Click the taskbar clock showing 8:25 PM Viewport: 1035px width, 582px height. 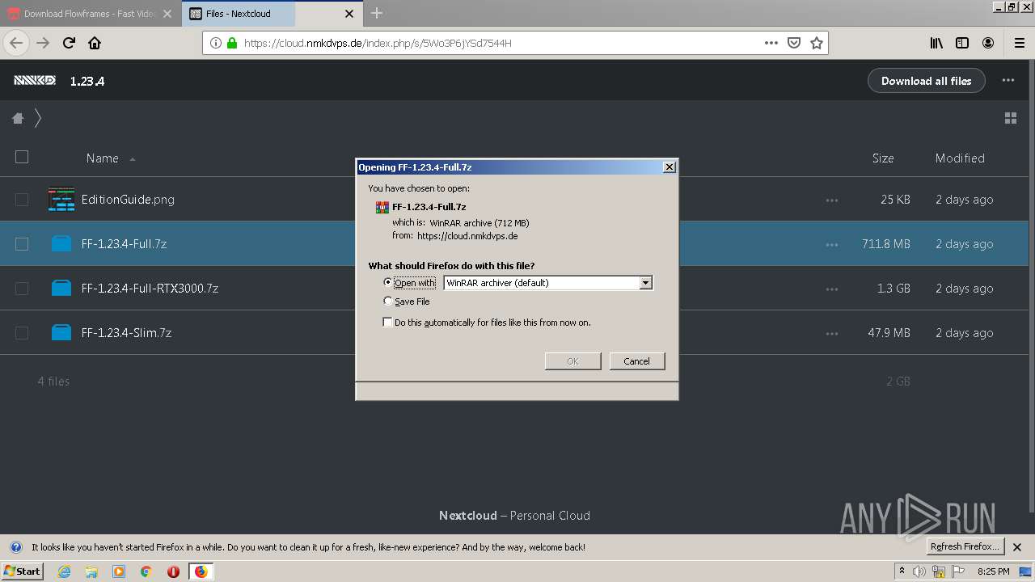pos(993,571)
